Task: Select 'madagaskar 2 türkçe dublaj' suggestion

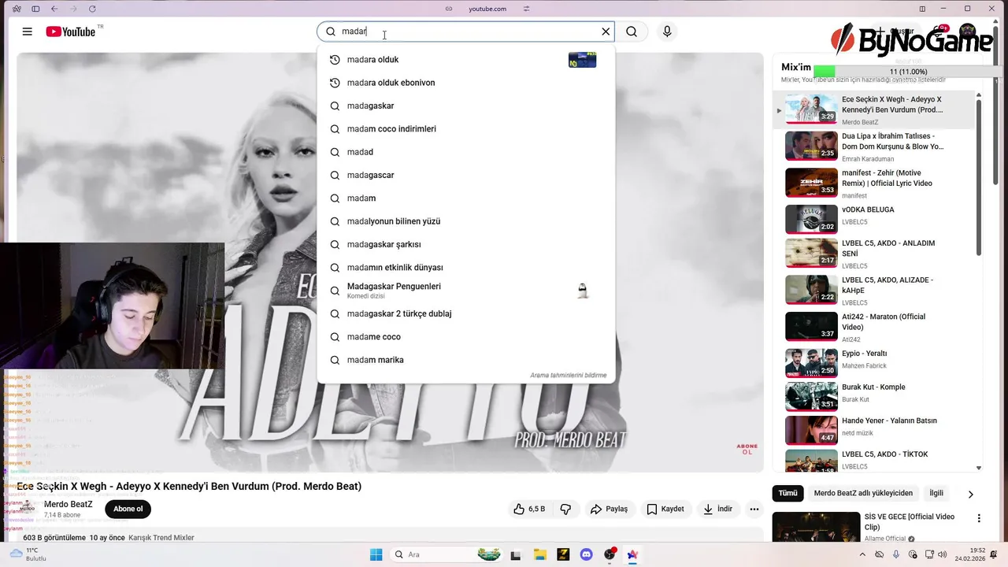Action: tap(466, 313)
